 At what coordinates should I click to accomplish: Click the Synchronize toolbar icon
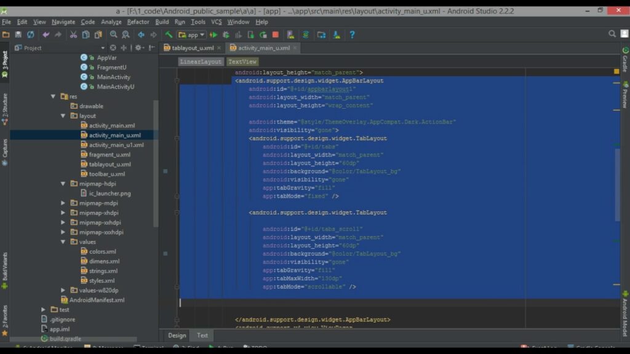tap(31, 35)
